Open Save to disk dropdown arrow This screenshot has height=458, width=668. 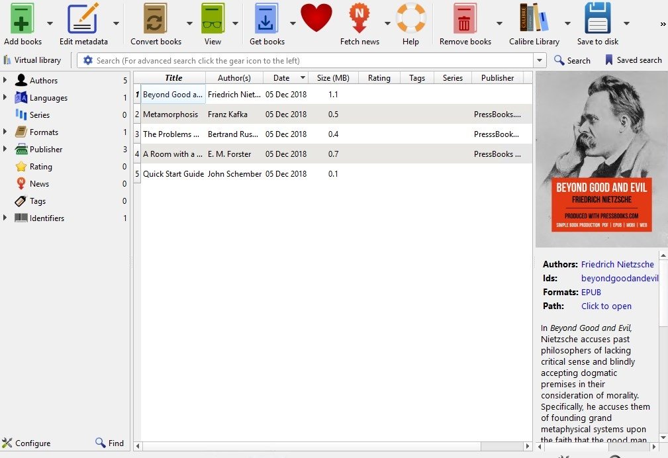626,23
